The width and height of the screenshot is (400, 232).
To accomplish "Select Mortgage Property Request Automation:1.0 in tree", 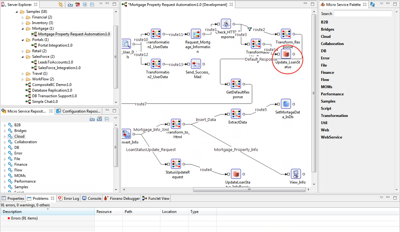I will tap(74, 34).
